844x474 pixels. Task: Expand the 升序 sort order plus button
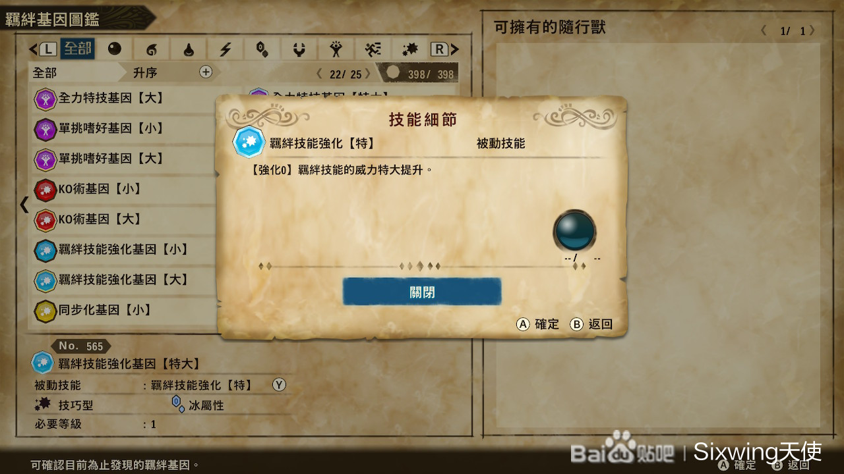pos(206,72)
